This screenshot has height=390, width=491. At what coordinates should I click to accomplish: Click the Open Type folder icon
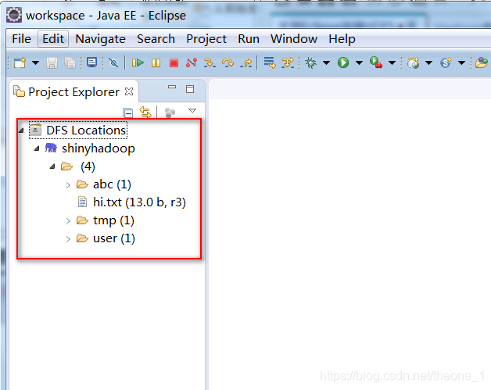click(482, 63)
